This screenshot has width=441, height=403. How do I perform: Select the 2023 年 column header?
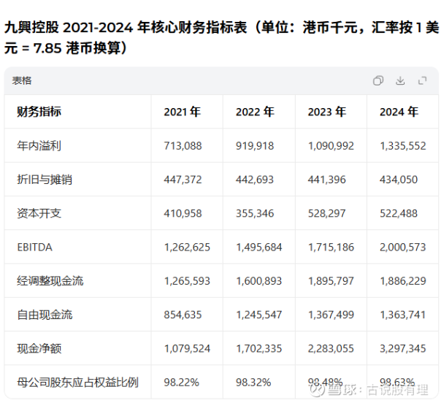(x=326, y=112)
